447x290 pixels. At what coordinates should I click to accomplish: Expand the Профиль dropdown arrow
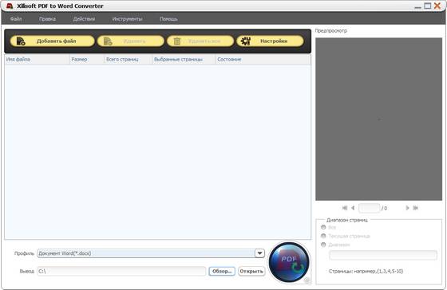(x=259, y=253)
